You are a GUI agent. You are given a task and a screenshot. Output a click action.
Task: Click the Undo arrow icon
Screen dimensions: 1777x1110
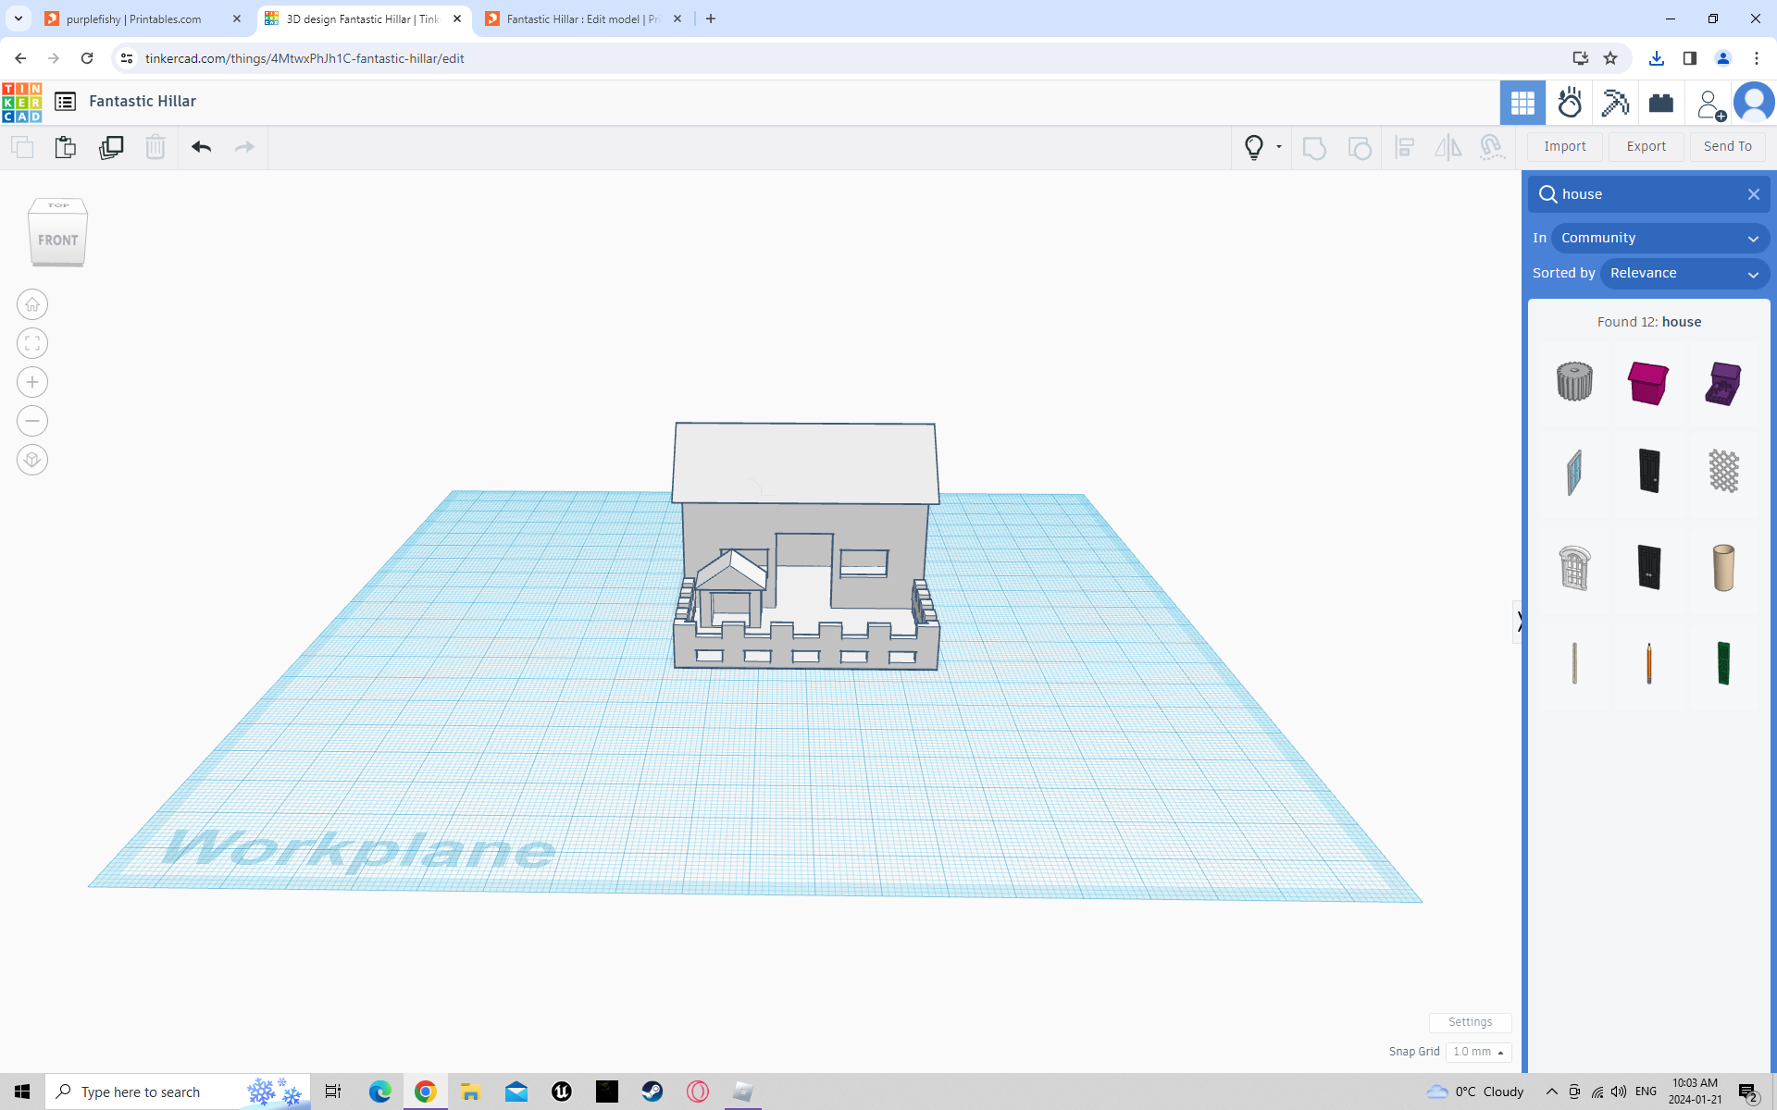tap(202, 147)
